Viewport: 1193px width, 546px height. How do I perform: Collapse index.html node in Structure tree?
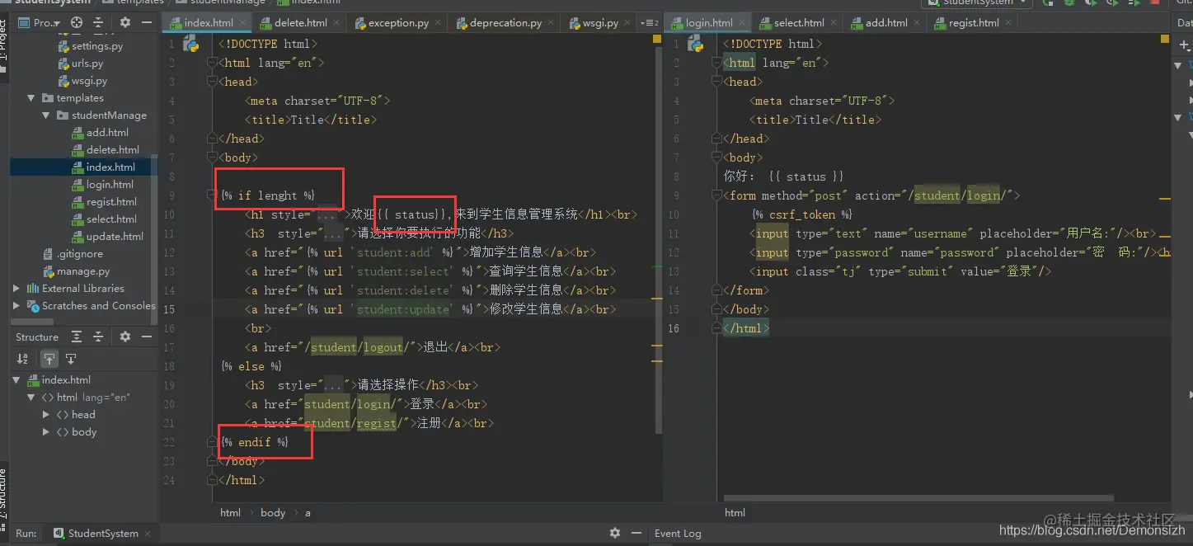[x=16, y=380]
